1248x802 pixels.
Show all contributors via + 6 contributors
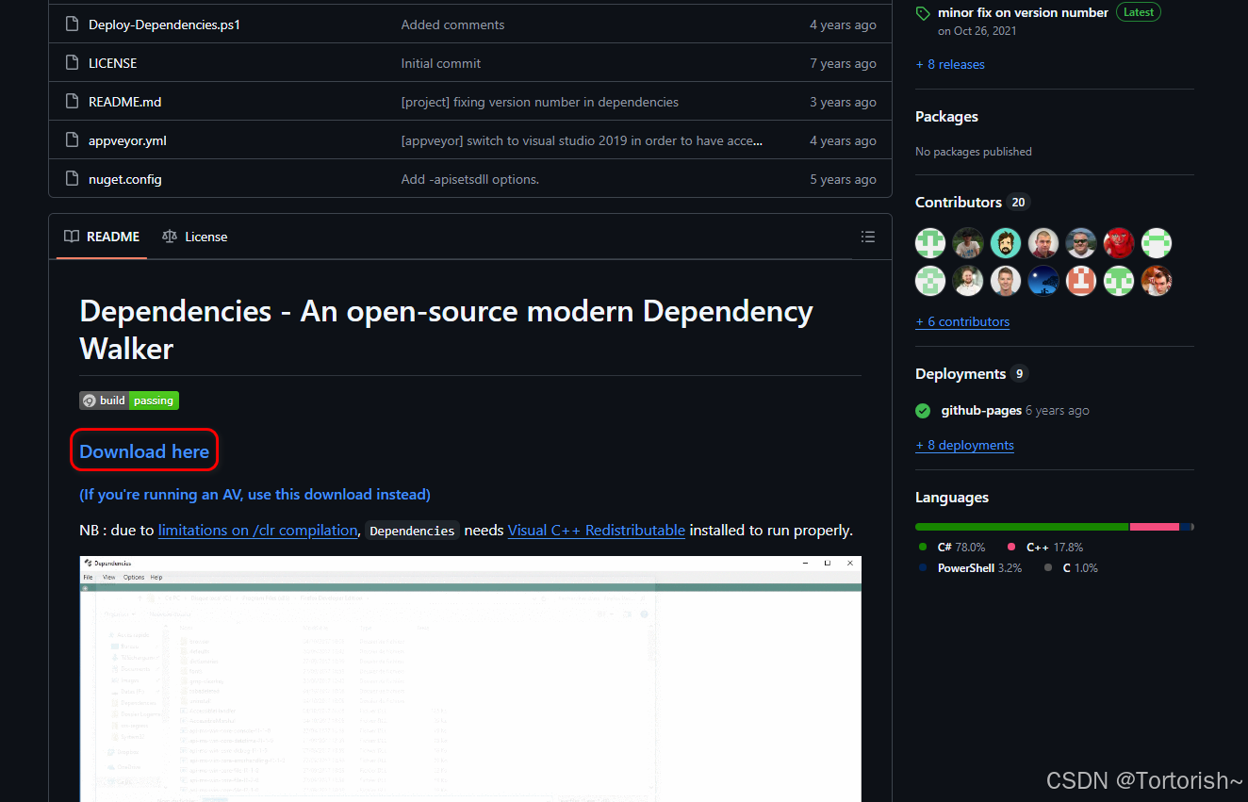(x=962, y=321)
